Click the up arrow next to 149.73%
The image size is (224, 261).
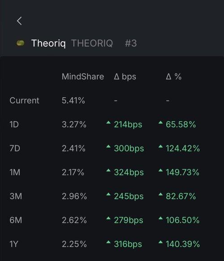point(160,170)
